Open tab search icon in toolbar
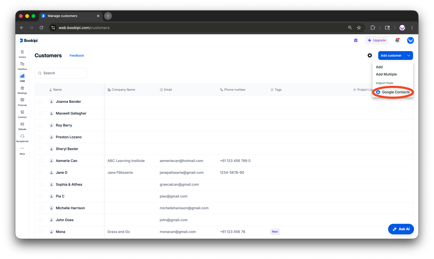Screen dimensions: 434x259 point(387,28)
